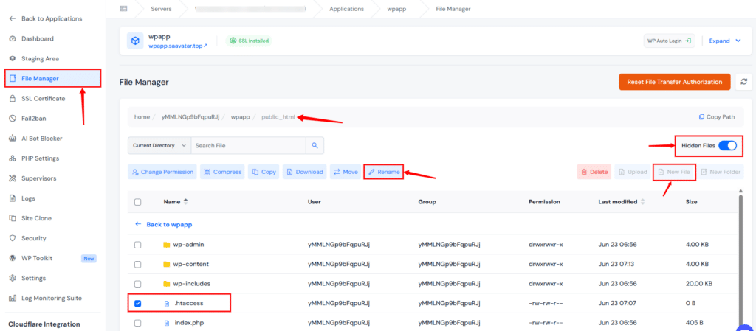Viewport: 756px width, 331px height.
Task: Tick the wp-admin row checkbox
Action: [x=138, y=245]
